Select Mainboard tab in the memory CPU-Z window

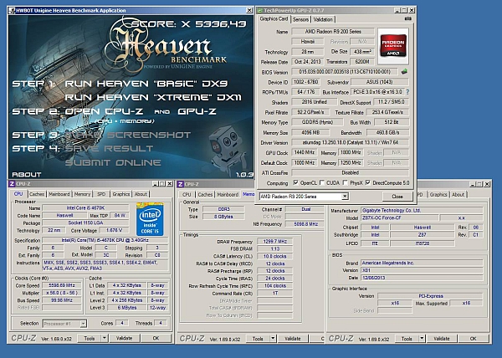click(228, 194)
